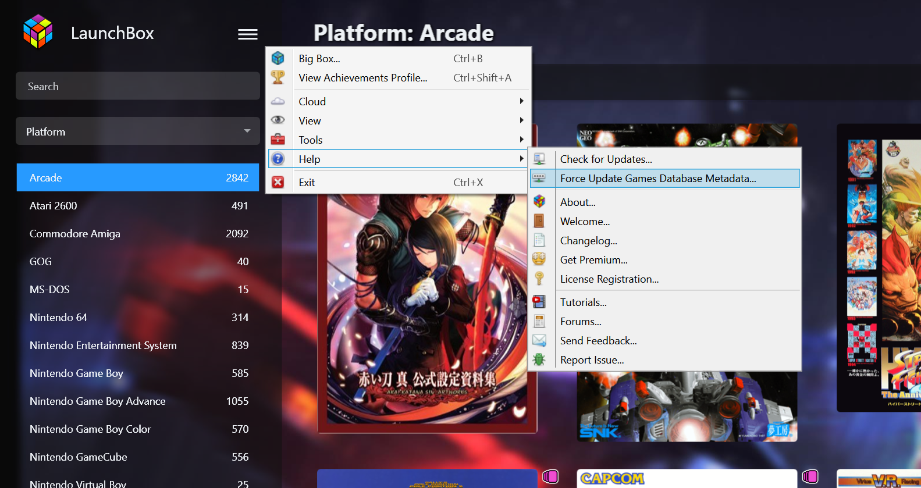Click the Tools toolbox icon

click(x=278, y=140)
